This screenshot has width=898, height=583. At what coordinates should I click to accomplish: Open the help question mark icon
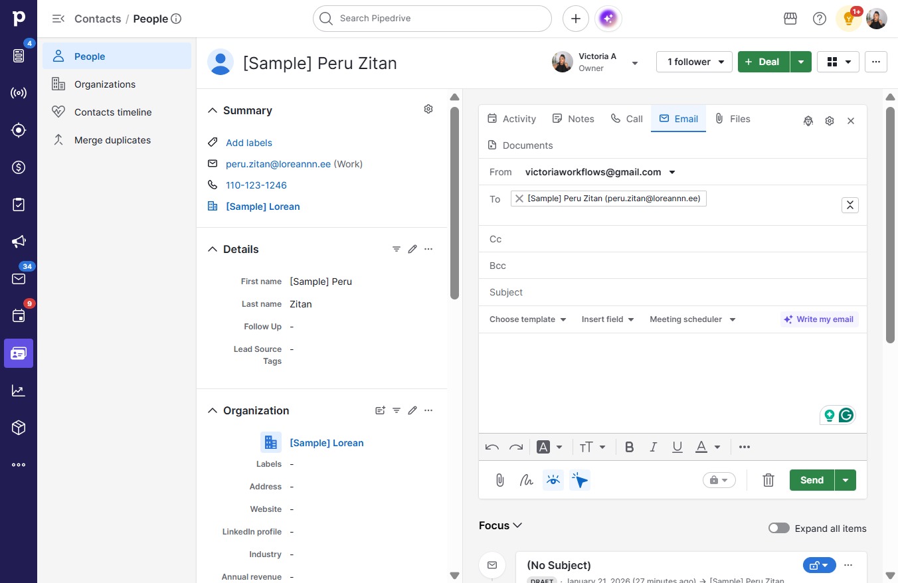pyautogui.click(x=820, y=19)
